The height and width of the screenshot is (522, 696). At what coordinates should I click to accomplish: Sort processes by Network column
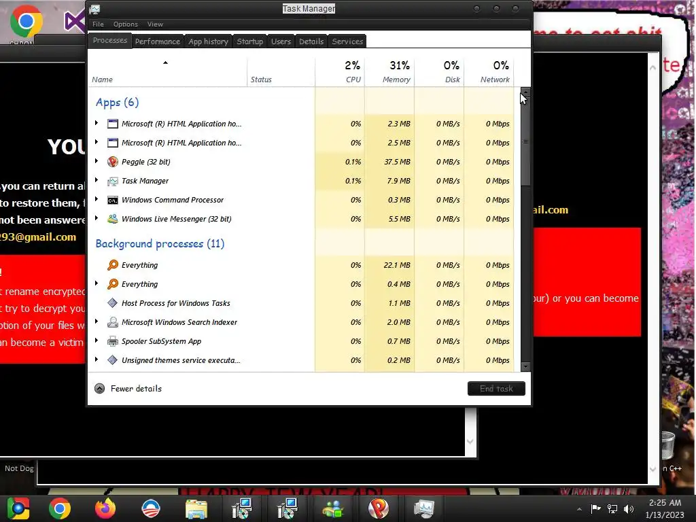[489, 71]
